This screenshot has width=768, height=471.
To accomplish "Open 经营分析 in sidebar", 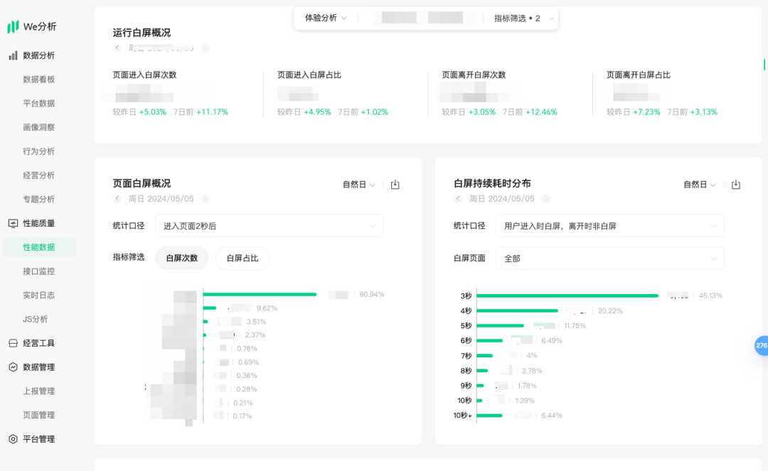I will click(x=38, y=175).
